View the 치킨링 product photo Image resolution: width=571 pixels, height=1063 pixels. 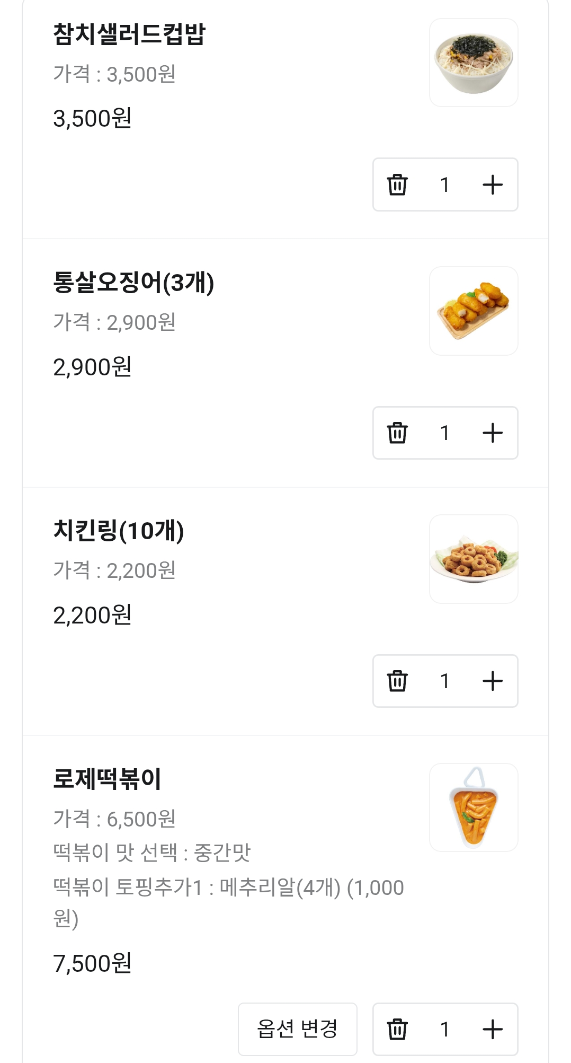point(474,559)
